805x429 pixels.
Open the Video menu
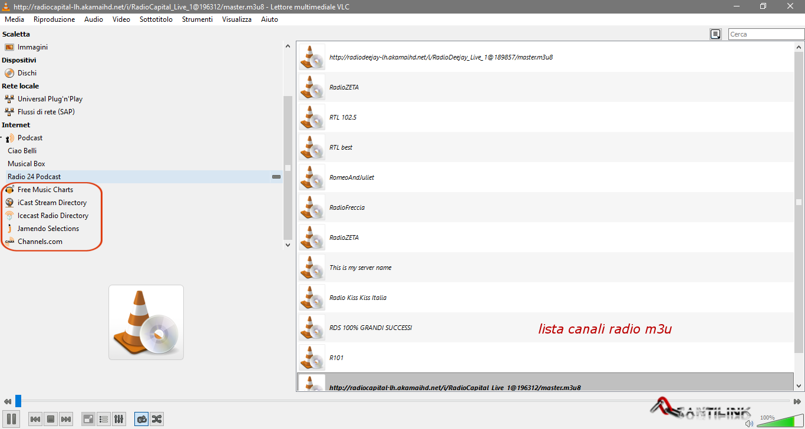pyautogui.click(x=121, y=19)
